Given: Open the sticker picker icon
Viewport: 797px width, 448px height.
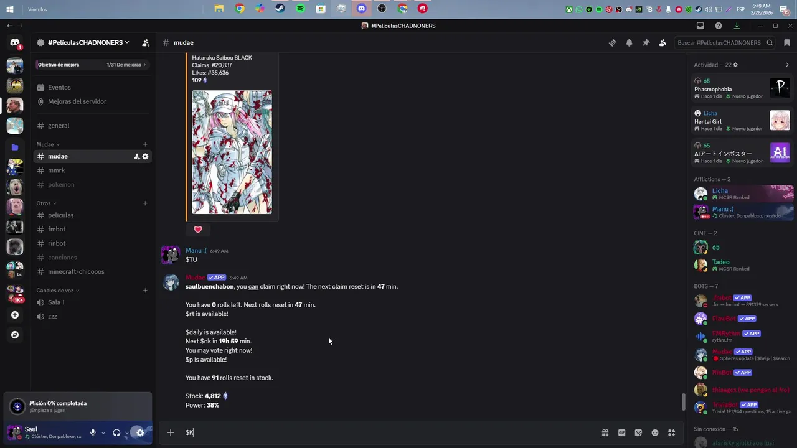Looking at the screenshot, I should tap(638, 432).
